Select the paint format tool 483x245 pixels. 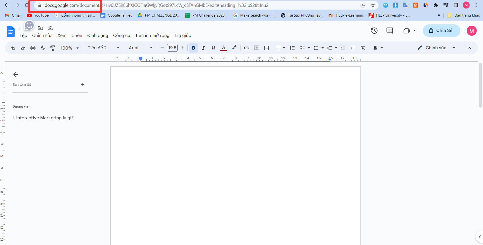click(x=53, y=48)
